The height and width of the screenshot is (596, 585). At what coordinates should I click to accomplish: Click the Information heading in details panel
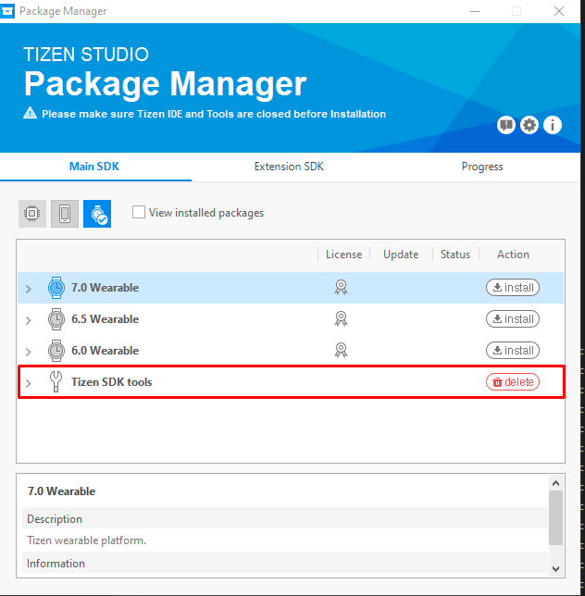tap(56, 564)
